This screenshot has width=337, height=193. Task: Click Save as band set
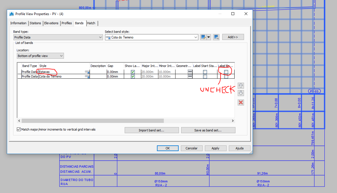[x=208, y=130]
